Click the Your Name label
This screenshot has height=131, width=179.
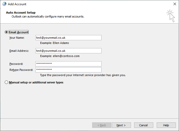click(17, 38)
